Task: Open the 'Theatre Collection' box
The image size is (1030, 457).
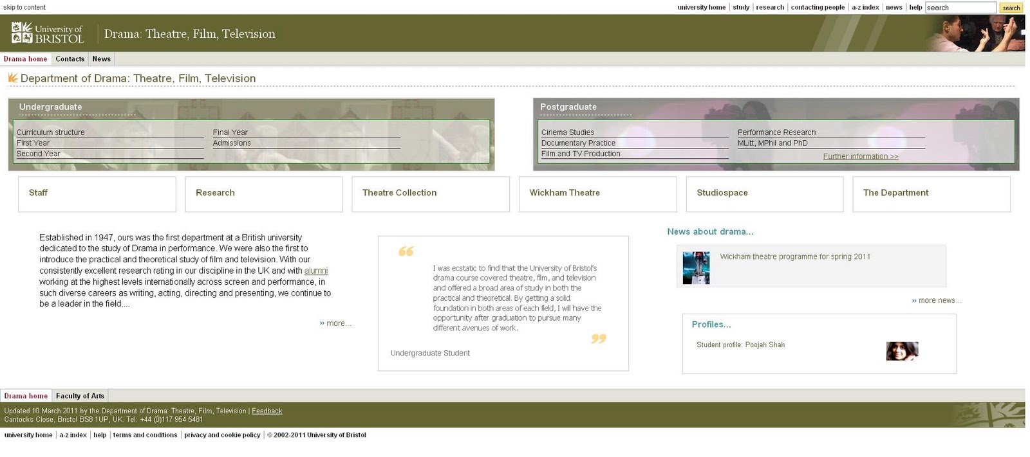Action: coord(431,194)
